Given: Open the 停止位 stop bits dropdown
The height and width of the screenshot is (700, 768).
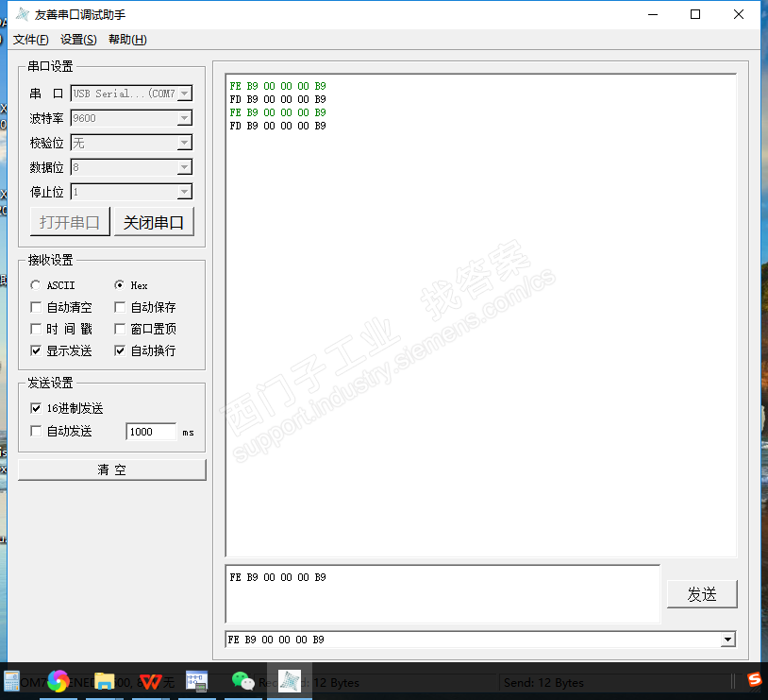Looking at the screenshot, I should pos(185,192).
